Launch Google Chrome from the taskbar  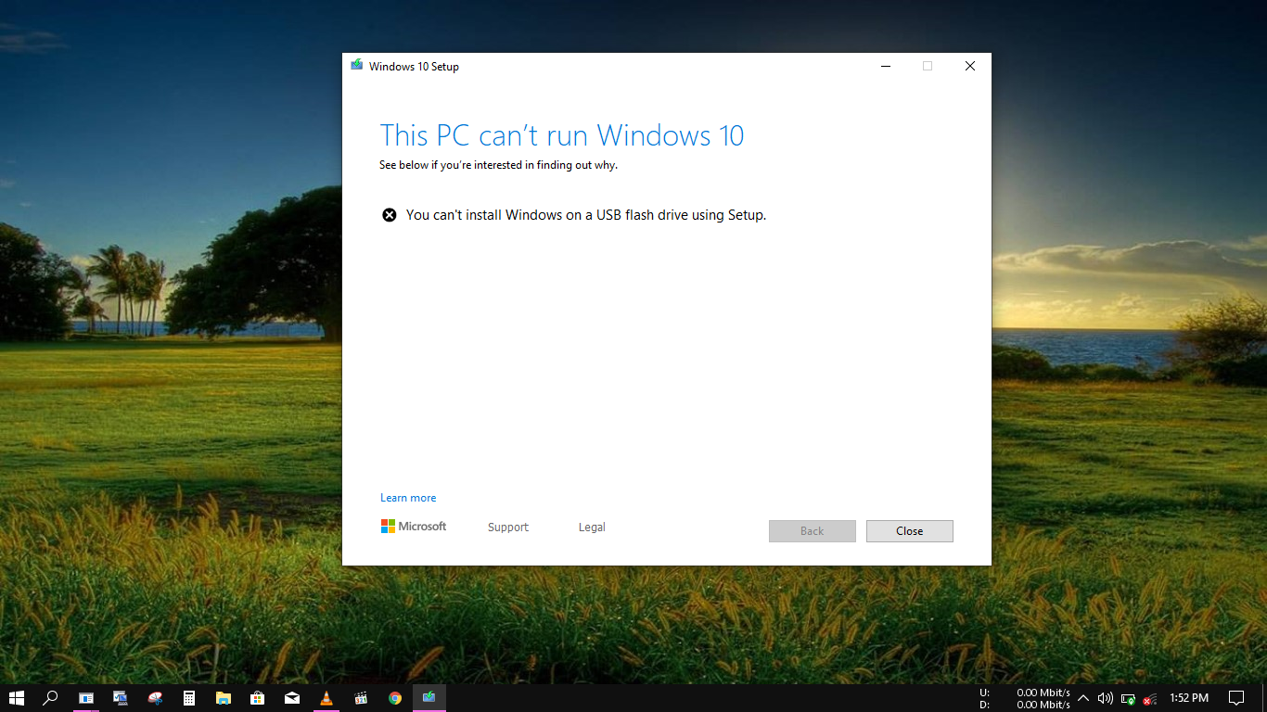(395, 698)
